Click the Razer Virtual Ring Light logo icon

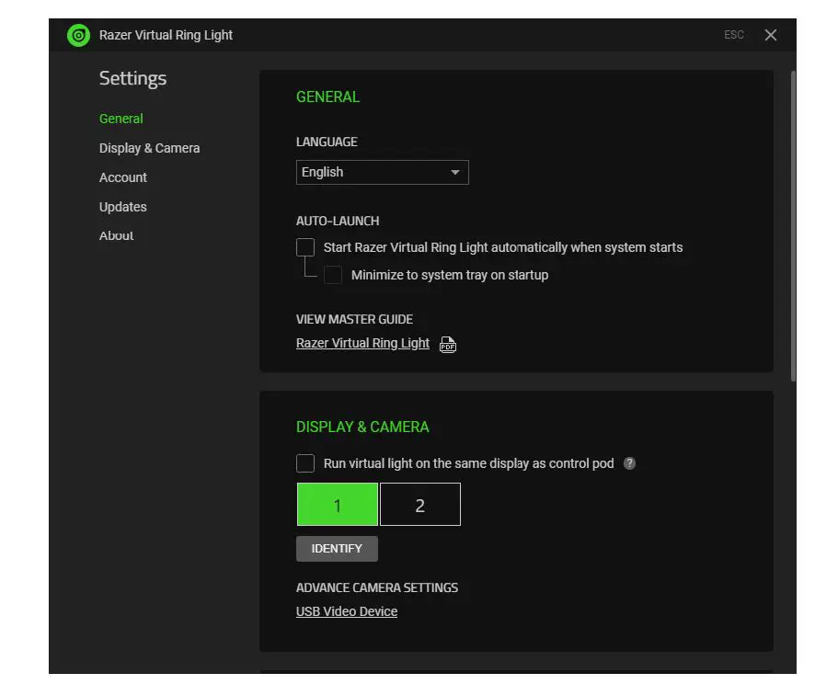coord(78,35)
